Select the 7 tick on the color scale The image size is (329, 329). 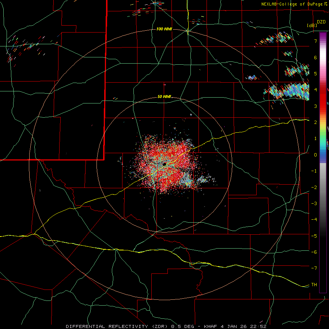315,41
